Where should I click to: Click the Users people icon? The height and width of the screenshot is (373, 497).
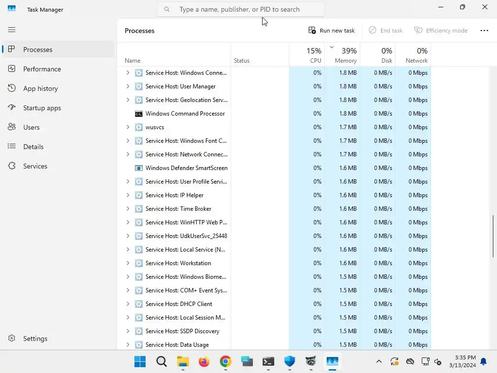pyautogui.click(x=12, y=127)
